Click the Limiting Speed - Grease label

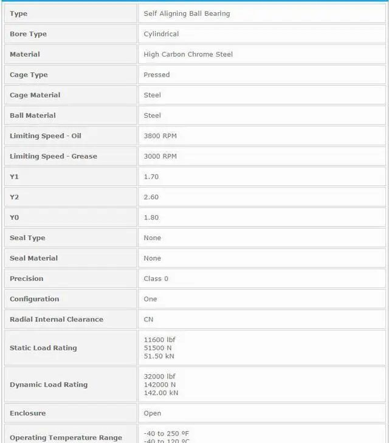pyautogui.click(x=53, y=156)
